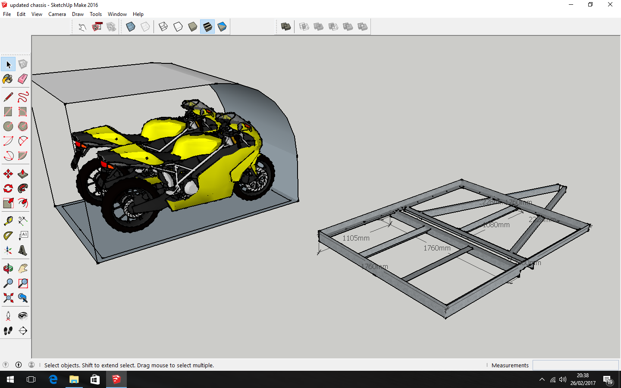Choose the Tape Measure tool

tap(8, 221)
